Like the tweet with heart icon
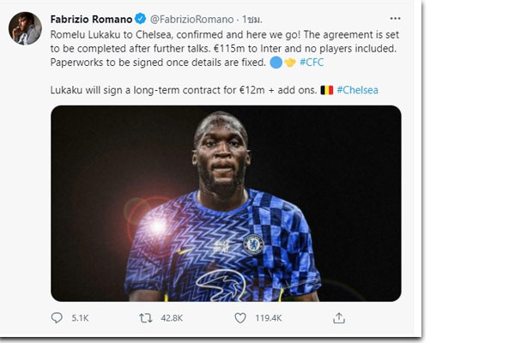 click(240, 318)
